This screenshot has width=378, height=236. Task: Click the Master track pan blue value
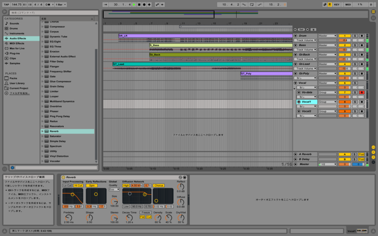[x=358, y=164]
